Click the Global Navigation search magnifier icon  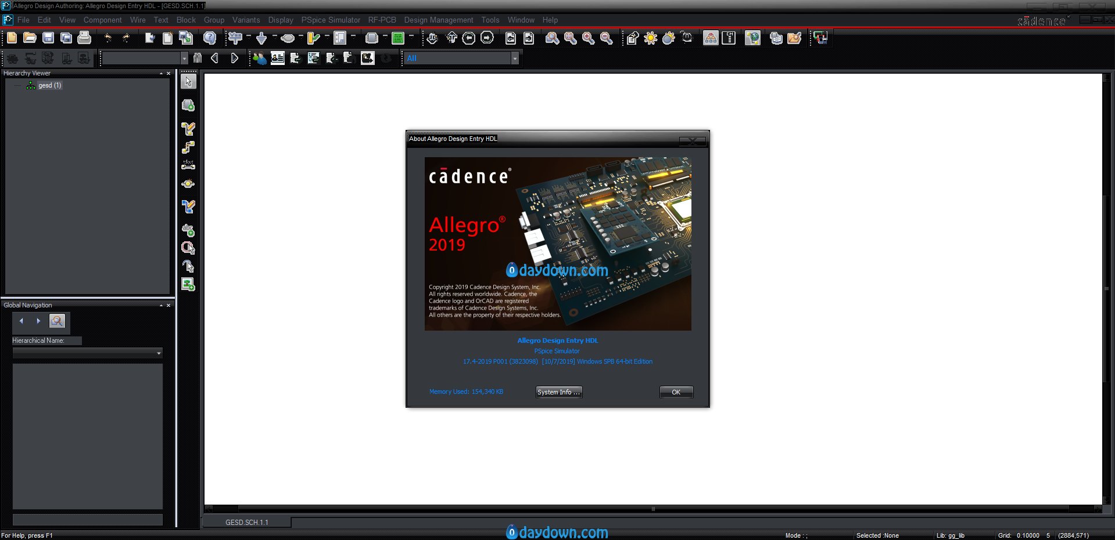(58, 321)
